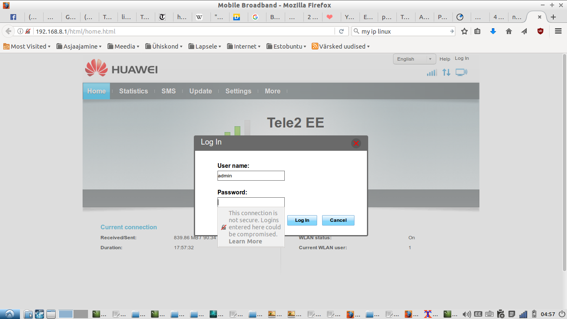Open the More tab

click(273, 91)
